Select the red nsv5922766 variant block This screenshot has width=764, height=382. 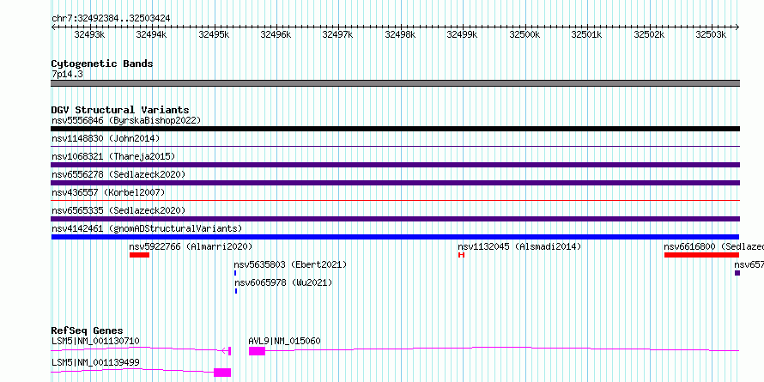pos(139,255)
